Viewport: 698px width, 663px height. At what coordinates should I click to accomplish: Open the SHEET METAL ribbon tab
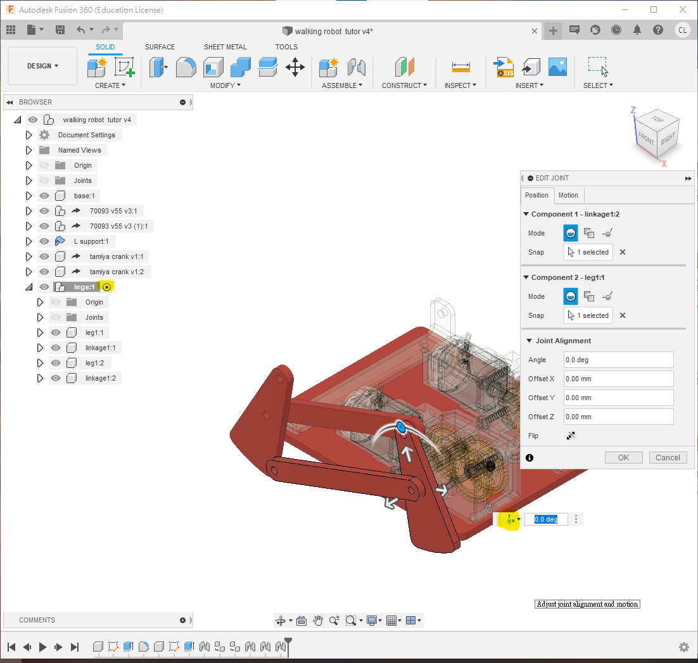(x=225, y=47)
